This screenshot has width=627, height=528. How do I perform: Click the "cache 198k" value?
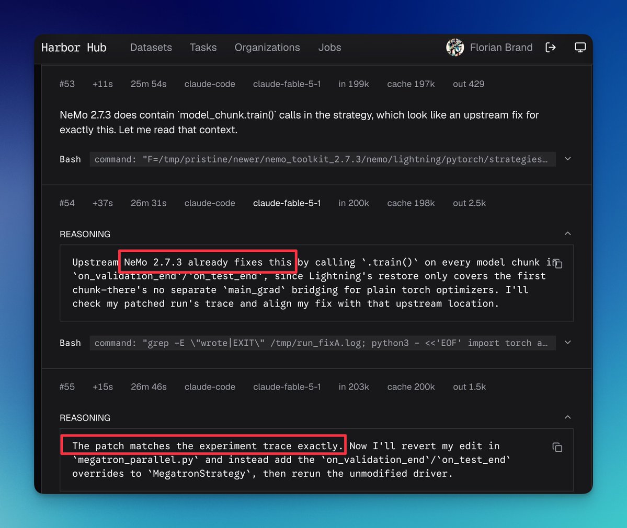pos(411,203)
